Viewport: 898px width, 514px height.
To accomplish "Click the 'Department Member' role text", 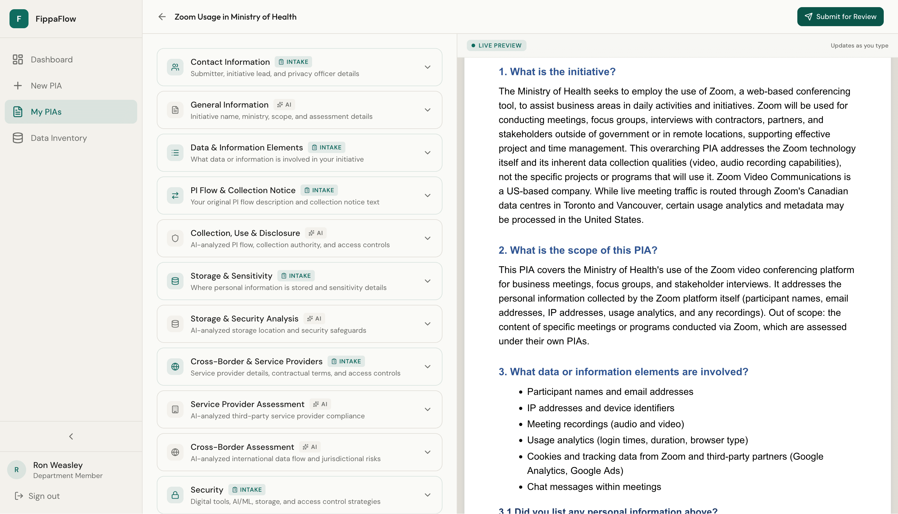I will pos(68,475).
